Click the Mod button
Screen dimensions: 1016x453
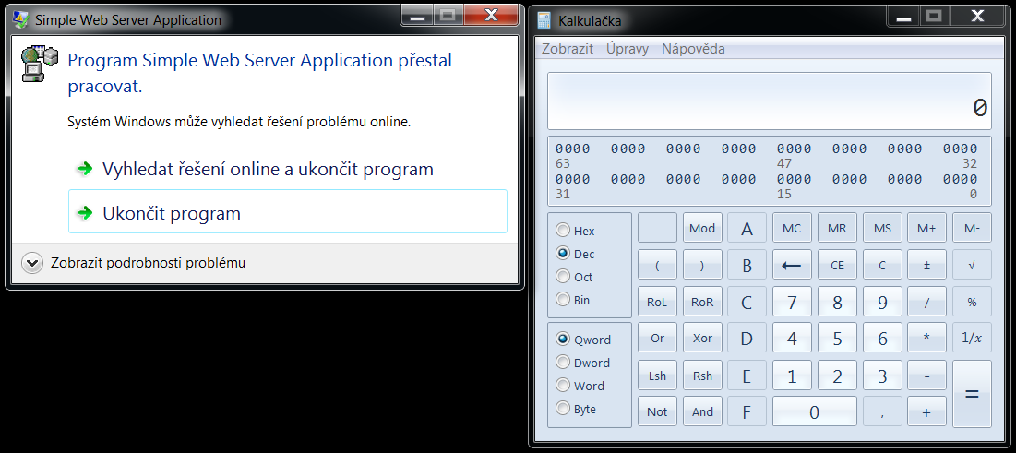[702, 228]
